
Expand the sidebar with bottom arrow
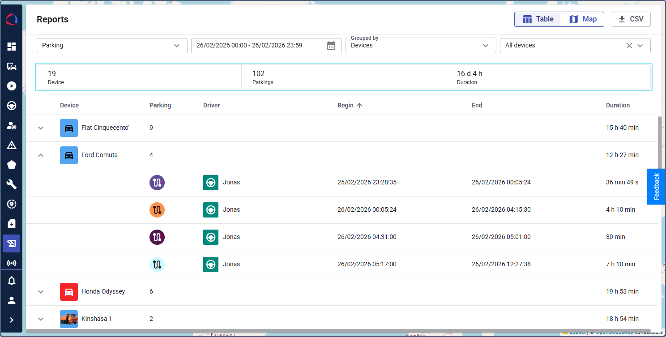12,320
